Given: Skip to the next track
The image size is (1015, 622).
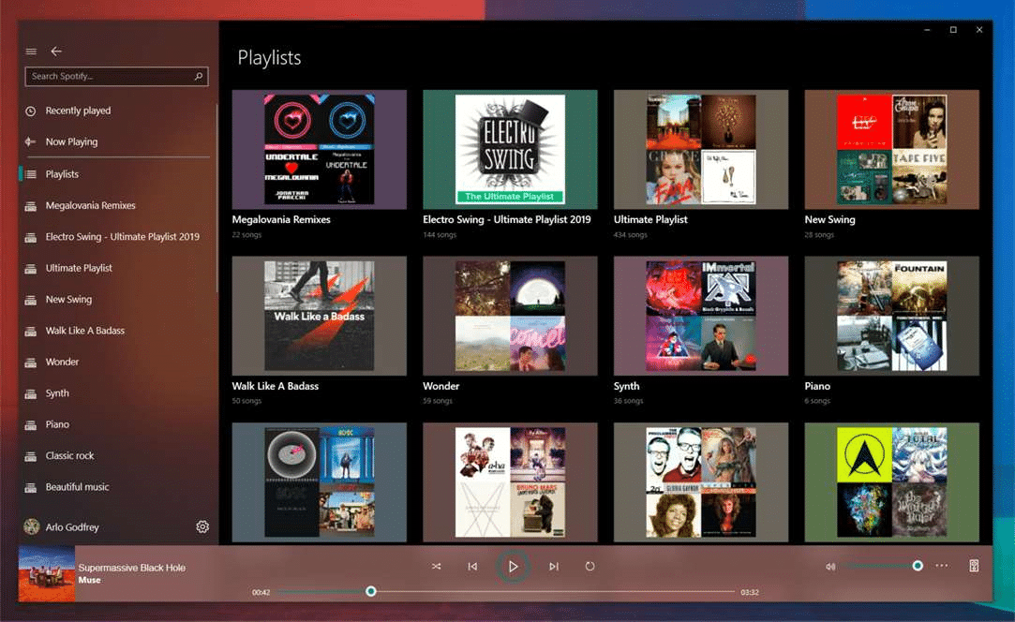Looking at the screenshot, I should pos(553,566).
